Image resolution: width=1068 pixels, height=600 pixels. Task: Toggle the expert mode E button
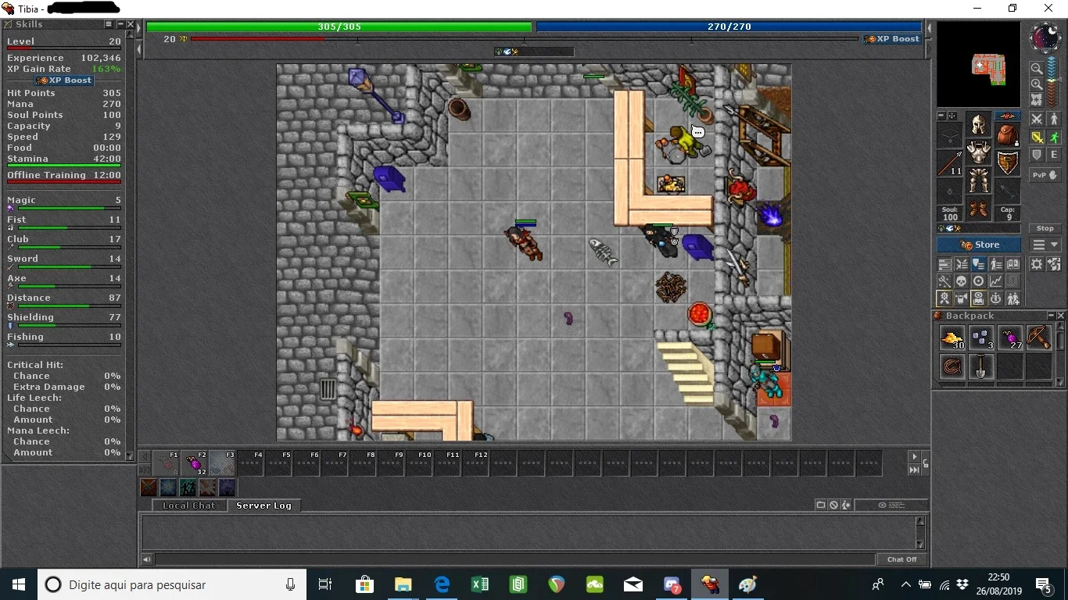(x=1053, y=155)
